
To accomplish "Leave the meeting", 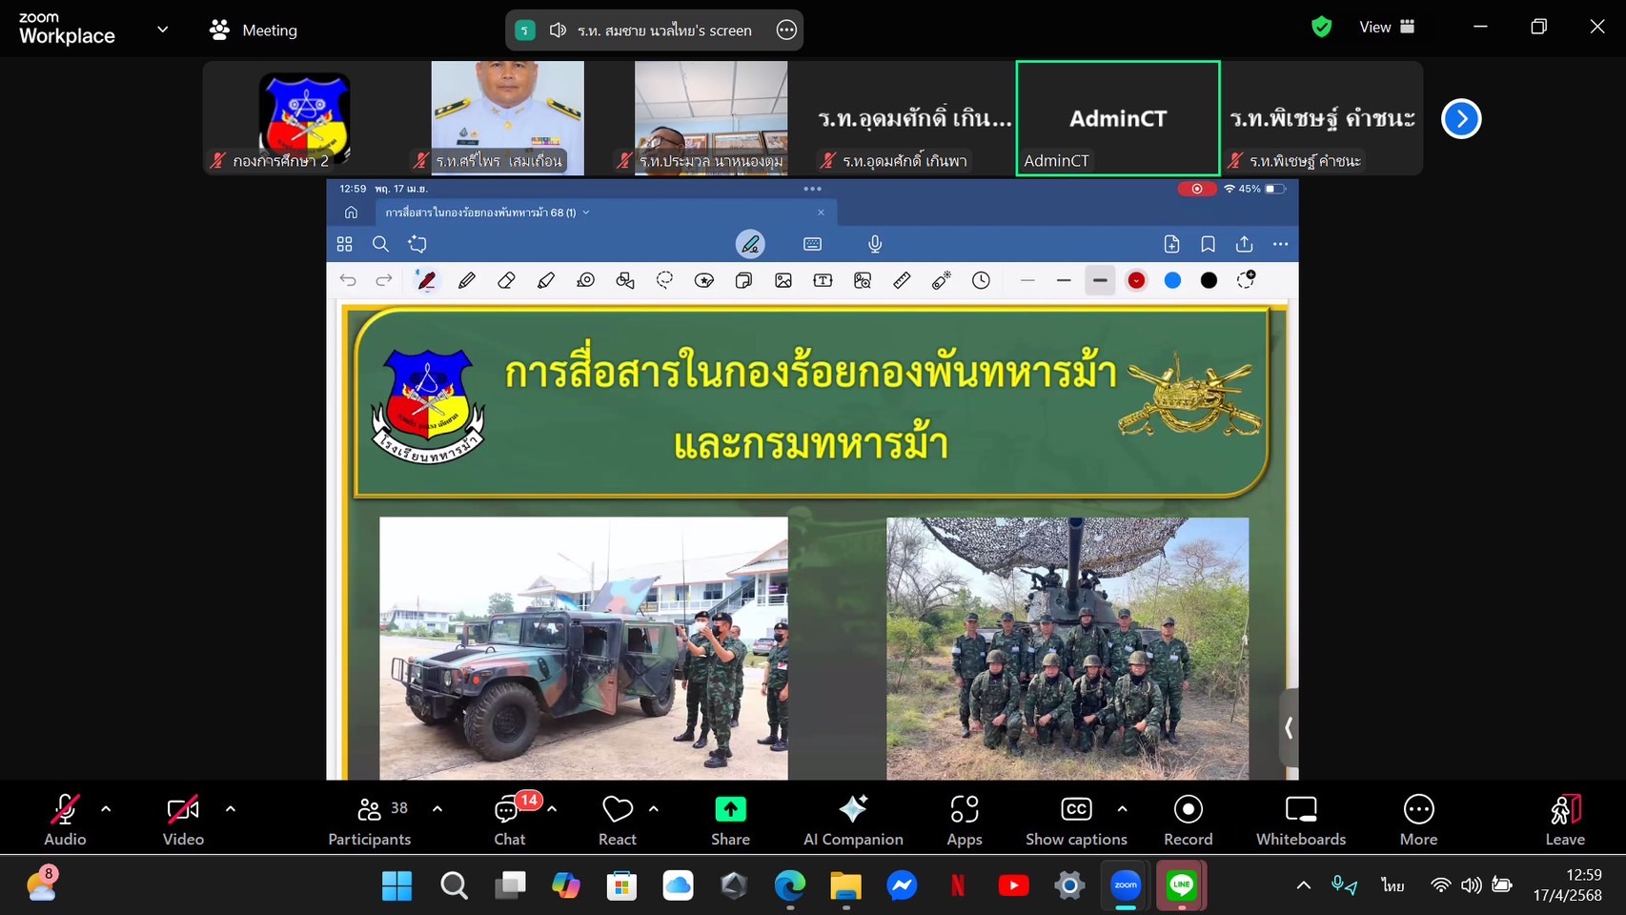I will (1564, 821).
